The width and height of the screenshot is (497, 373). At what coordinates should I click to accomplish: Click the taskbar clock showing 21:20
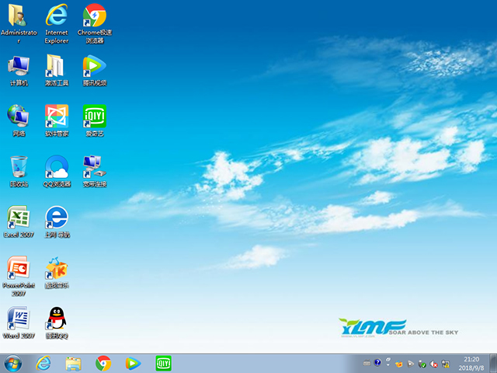point(471,363)
